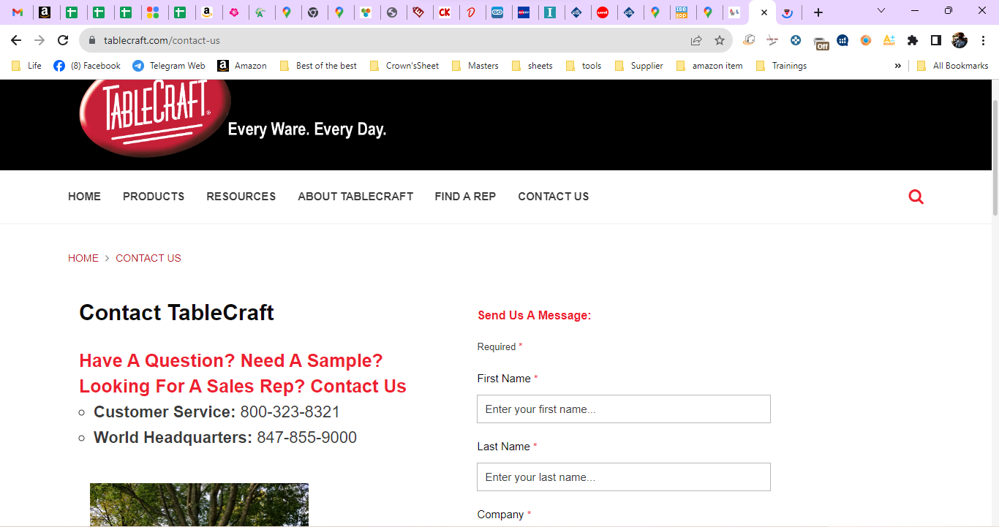This screenshot has height=527, width=999.
Task: Open the amazon item bookmark folder
Action: point(709,66)
